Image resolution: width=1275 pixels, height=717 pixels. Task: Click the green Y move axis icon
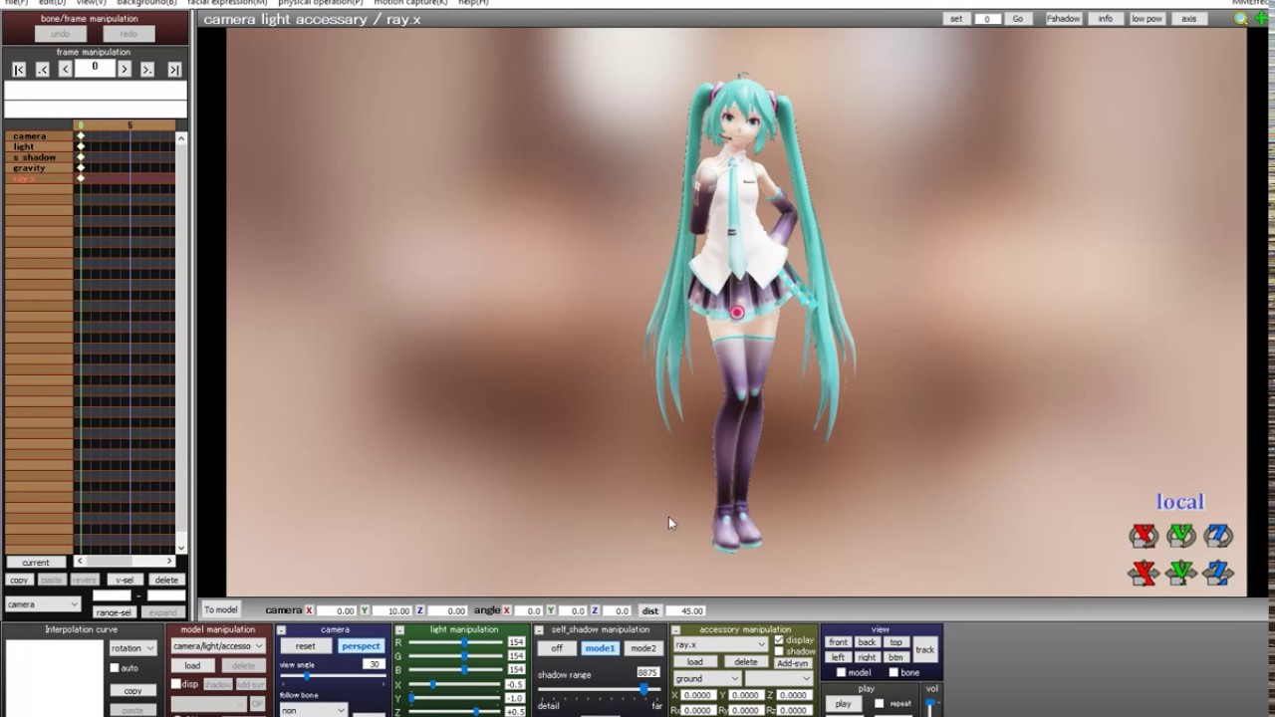(1180, 573)
